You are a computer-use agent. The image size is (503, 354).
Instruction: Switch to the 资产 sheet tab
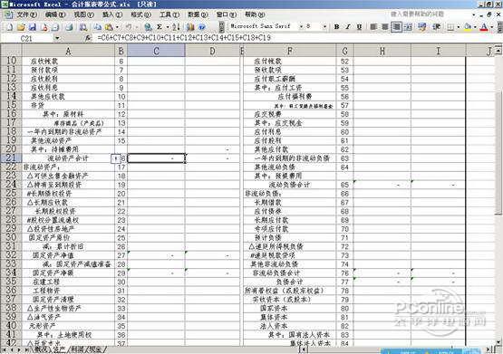59,349
